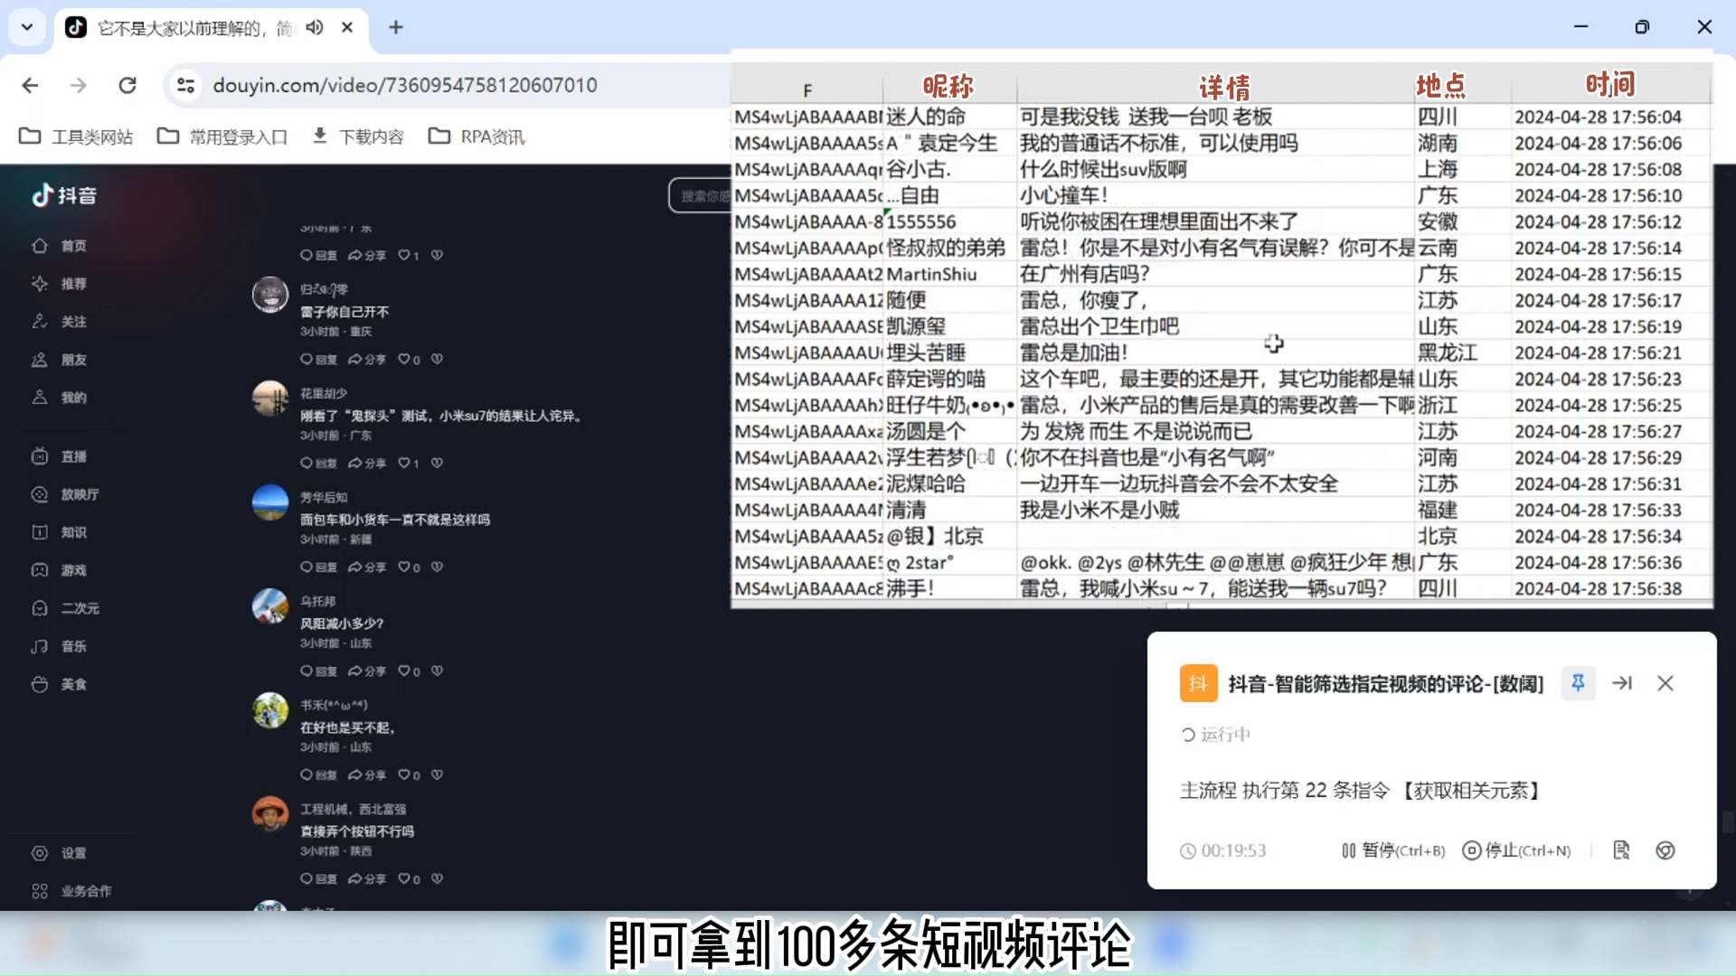Viewport: 1736px width, 976px height.
Task: Go to 首页 in Douyin sidebar
Action: (60, 246)
